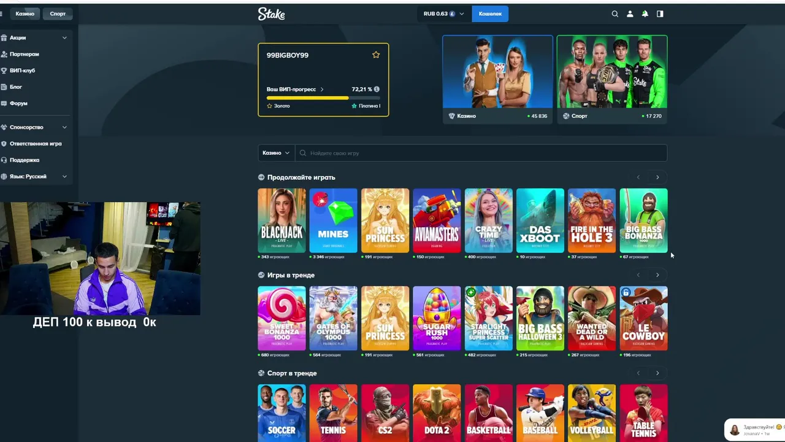The image size is (785, 442).
Task: Open the Wanted Dead or a Wild thumbnail
Action: [592, 318]
